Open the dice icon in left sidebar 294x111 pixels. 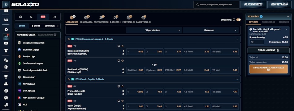[6, 60]
